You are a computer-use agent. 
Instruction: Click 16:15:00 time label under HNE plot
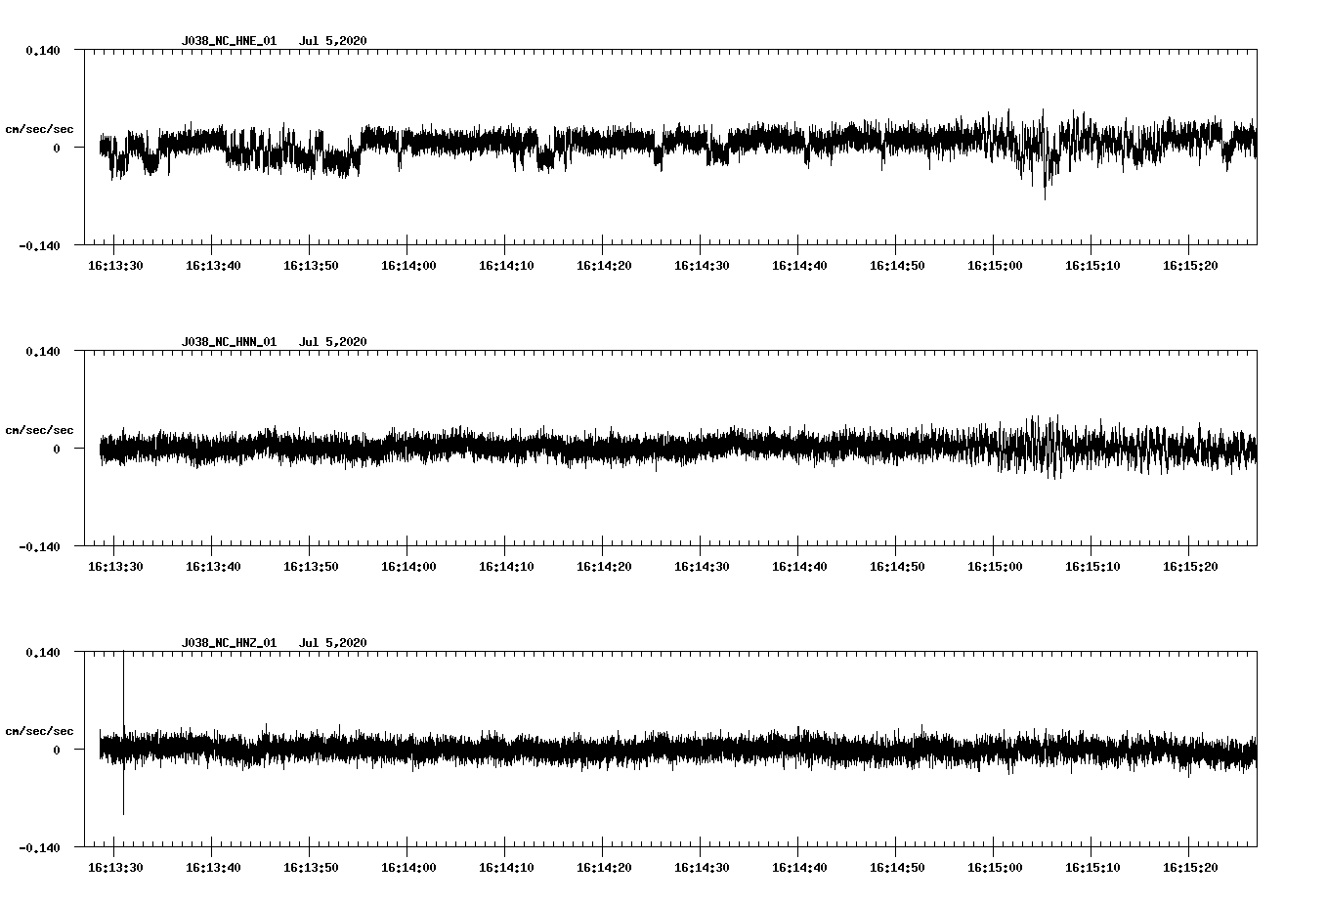tap(995, 266)
